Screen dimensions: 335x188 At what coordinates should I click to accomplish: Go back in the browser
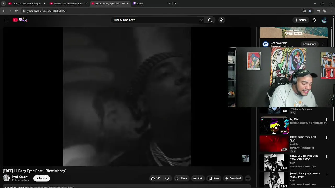point(4,11)
